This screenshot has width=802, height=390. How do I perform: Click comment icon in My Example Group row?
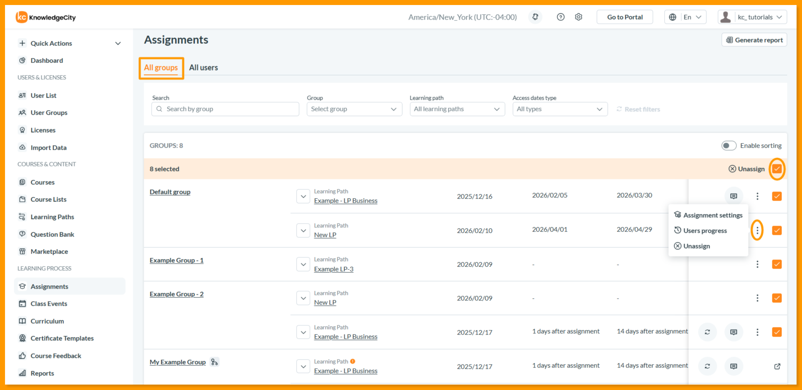(733, 366)
